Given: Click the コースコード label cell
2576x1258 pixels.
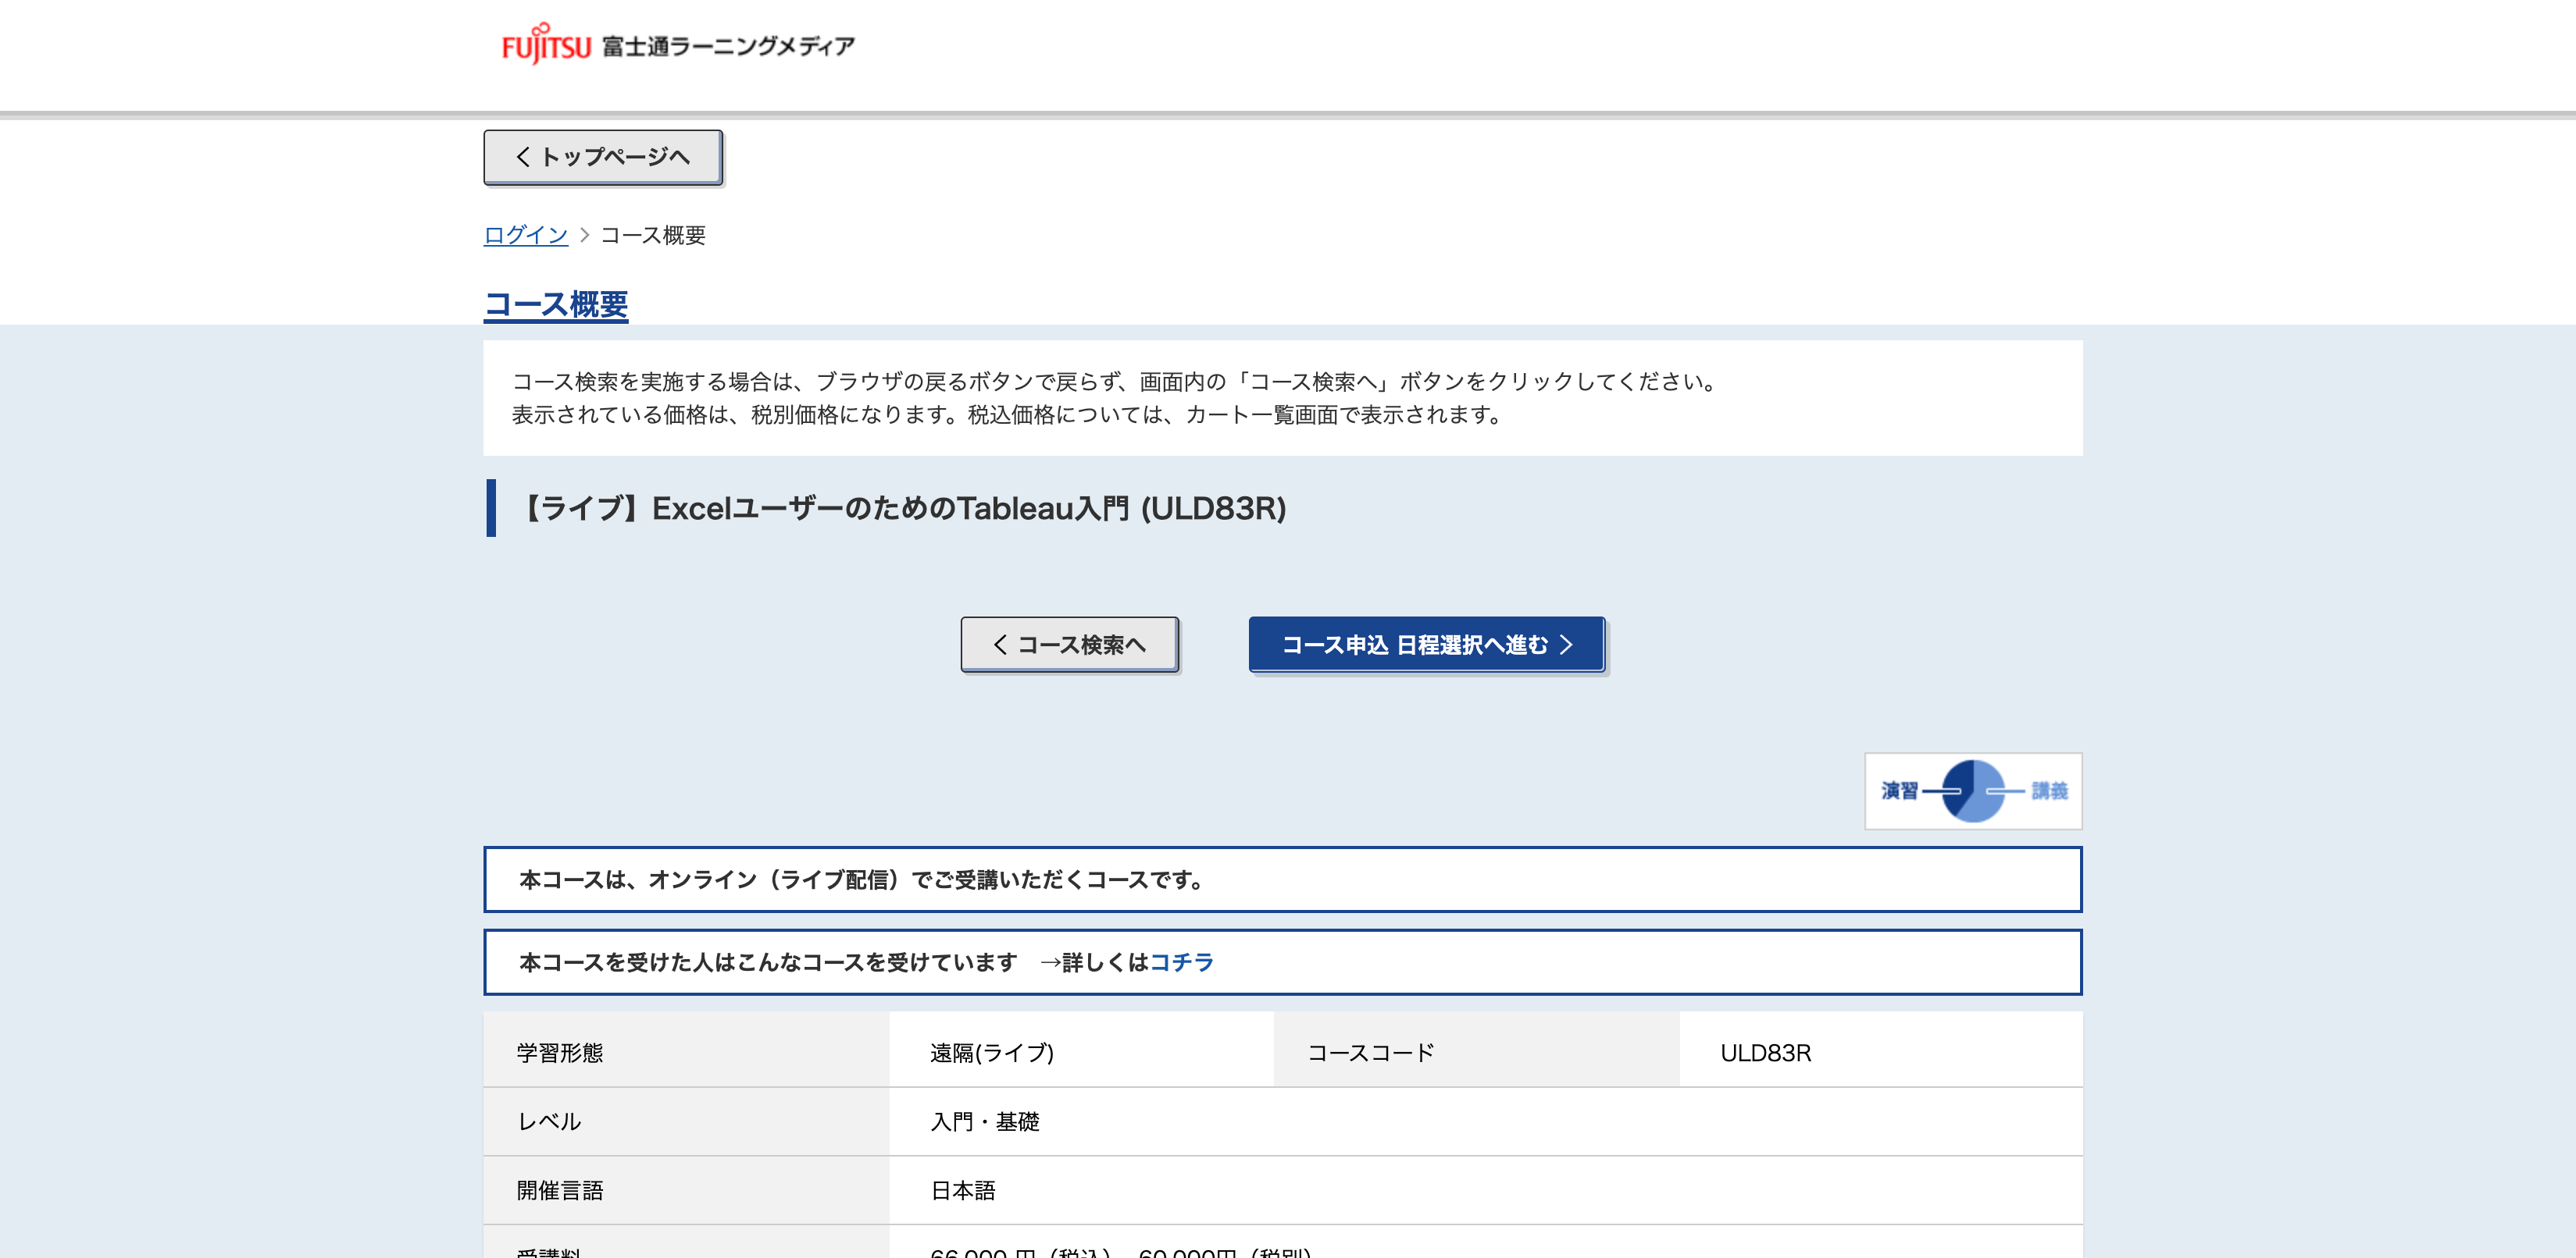Looking at the screenshot, I should tap(1476, 1049).
